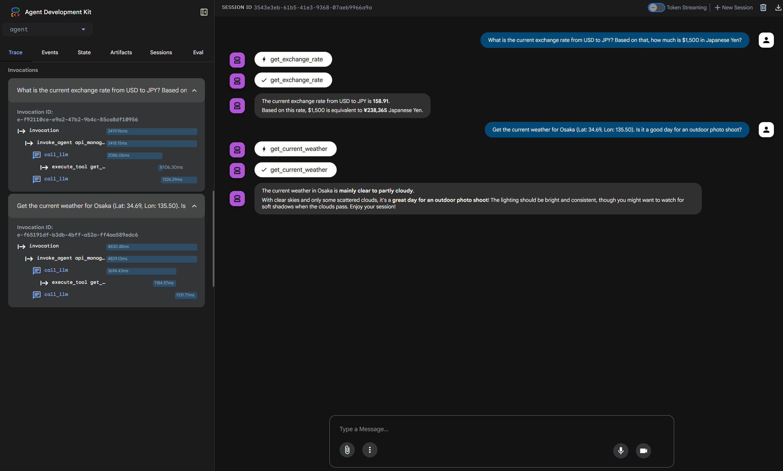Screen dimensions: 783x471
Task: Toggle Token Streaming switch
Action: [x=656, y=7]
